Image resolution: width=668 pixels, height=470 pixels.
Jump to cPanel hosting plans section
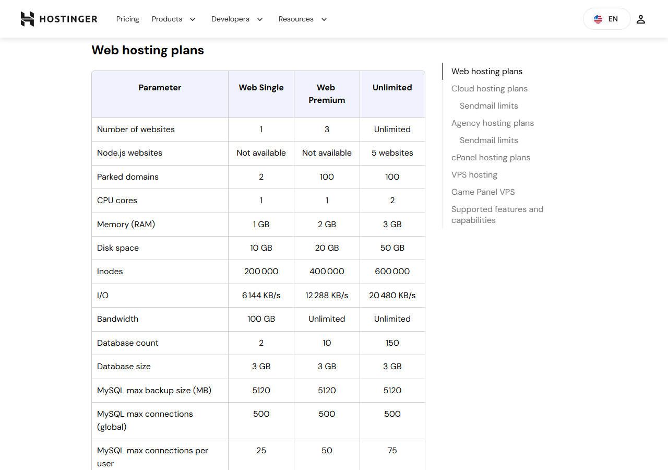click(x=491, y=158)
